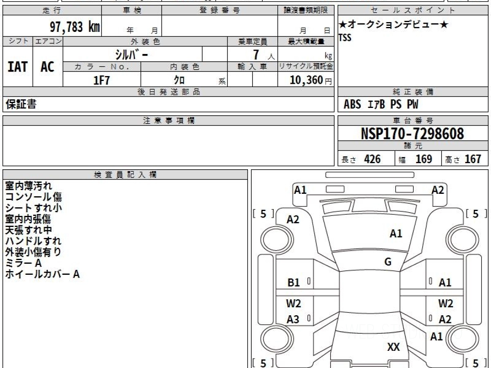
Task: Click the color code 1F7
Action: click(102, 80)
